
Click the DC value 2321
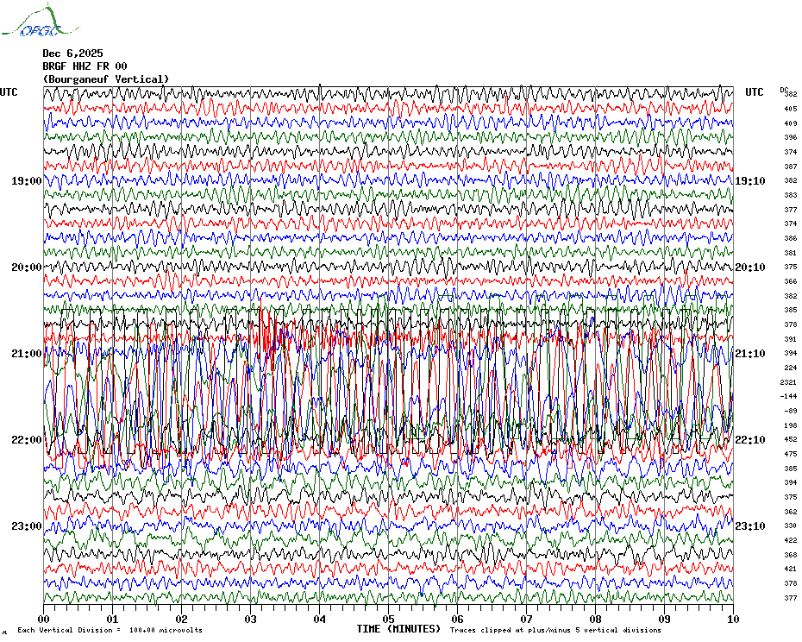pos(789,382)
